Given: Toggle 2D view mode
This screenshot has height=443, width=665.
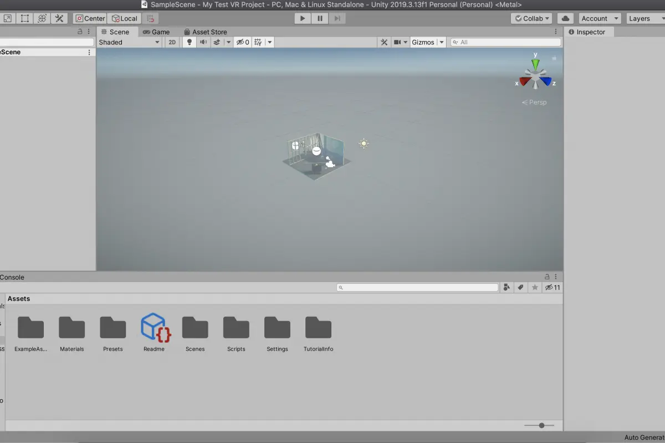Looking at the screenshot, I should point(172,42).
